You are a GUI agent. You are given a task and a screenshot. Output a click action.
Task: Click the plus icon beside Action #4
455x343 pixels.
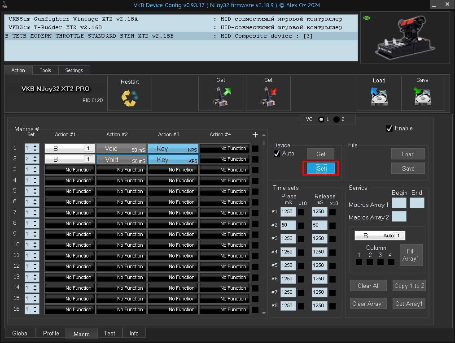pos(255,134)
